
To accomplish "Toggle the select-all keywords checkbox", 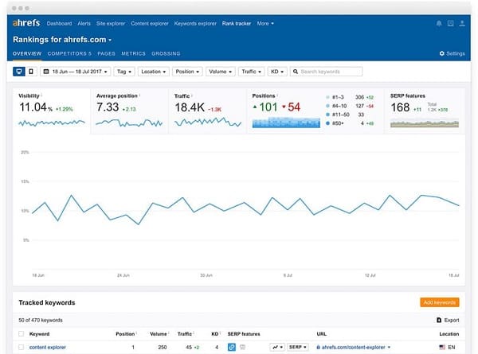I will click(x=21, y=334).
